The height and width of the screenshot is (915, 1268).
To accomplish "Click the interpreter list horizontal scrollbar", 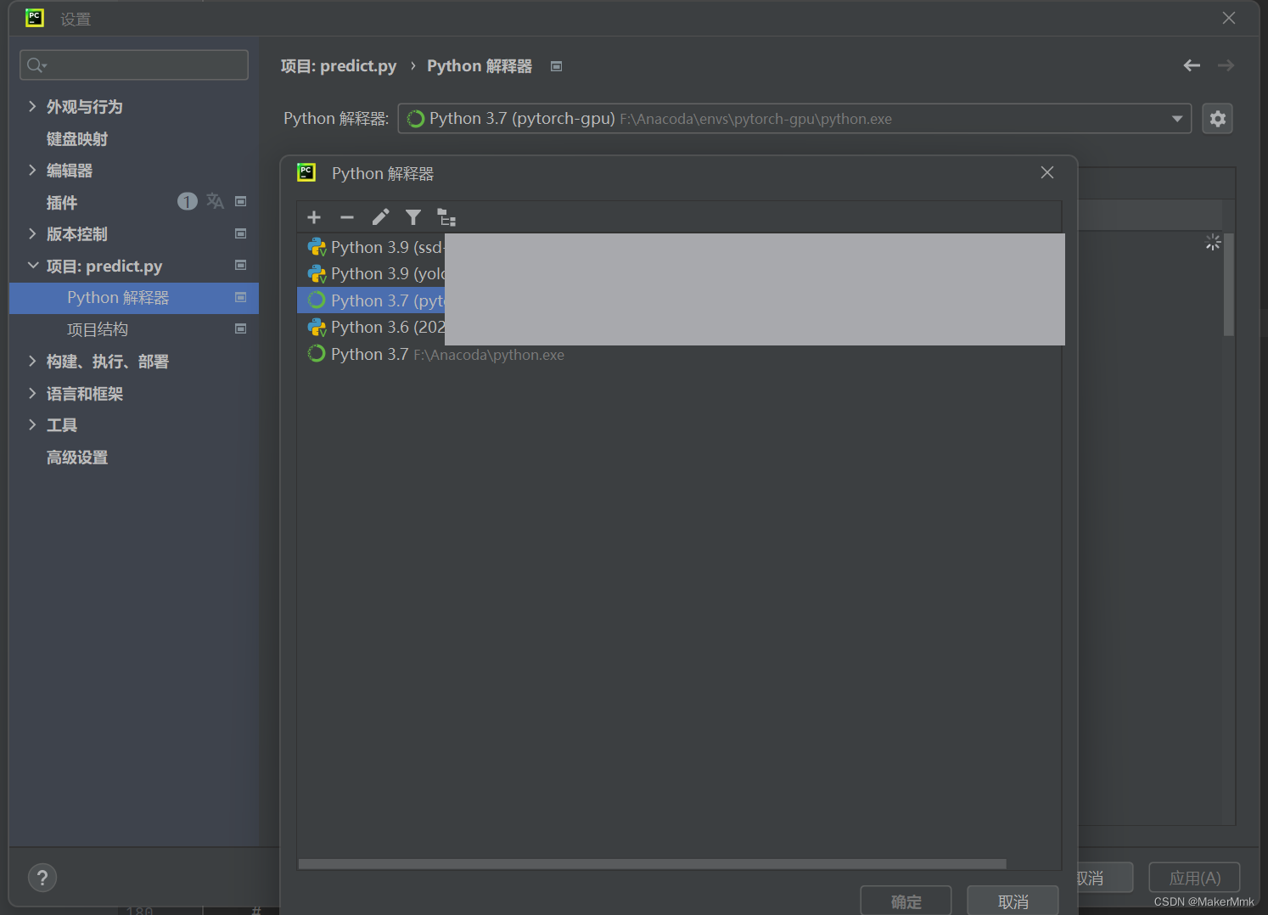I will coord(652,864).
